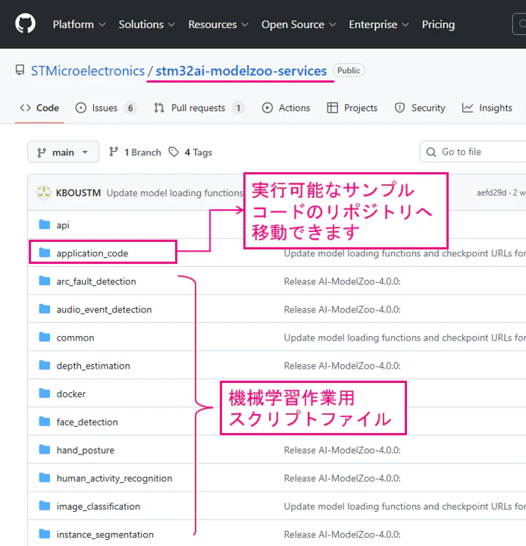This screenshot has width=526, height=546.
Task: Open the Insights tab
Action: [487, 108]
